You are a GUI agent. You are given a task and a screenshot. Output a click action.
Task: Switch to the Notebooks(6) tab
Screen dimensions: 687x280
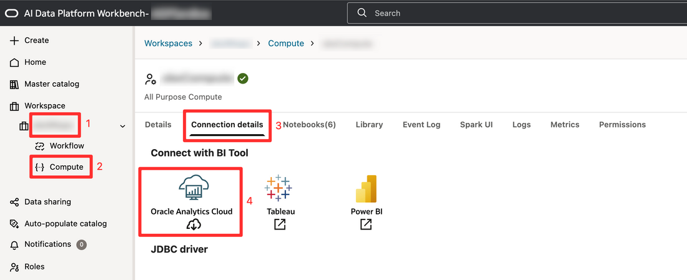click(x=309, y=125)
